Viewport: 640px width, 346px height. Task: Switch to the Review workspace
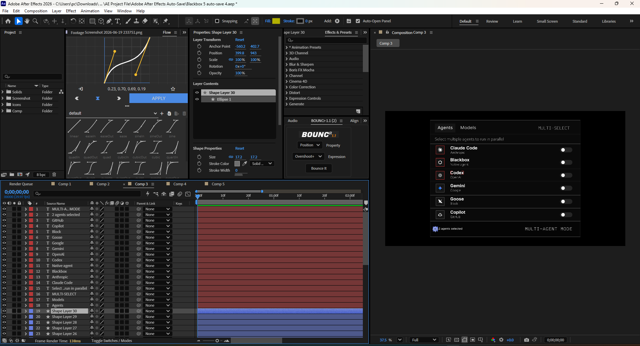tap(492, 21)
